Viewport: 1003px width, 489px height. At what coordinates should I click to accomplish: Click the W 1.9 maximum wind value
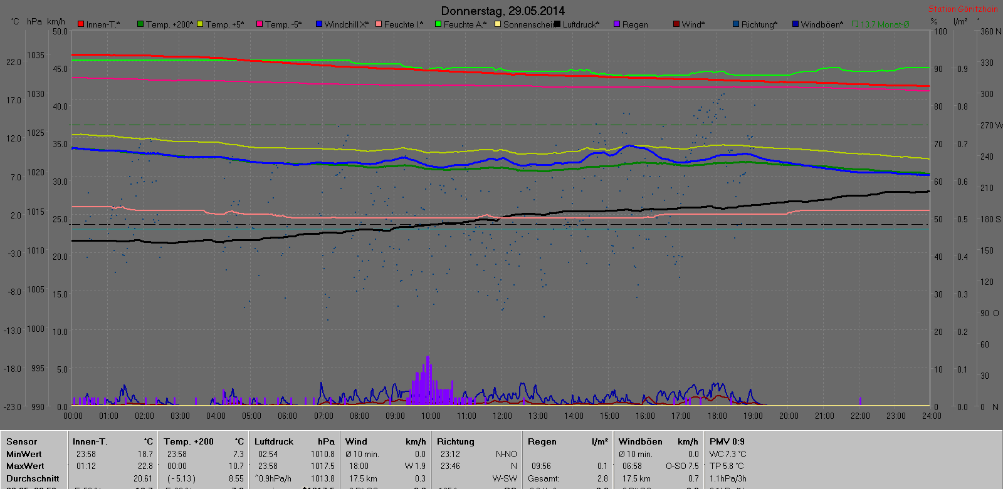tap(415, 466)
